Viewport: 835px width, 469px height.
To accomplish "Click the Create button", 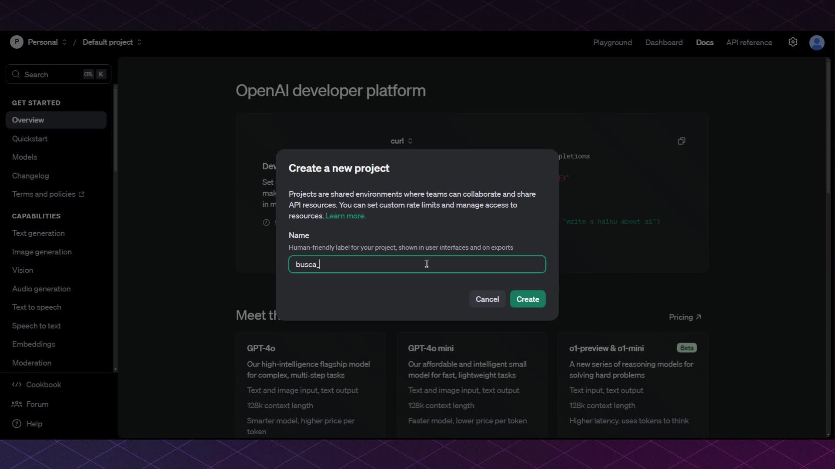I will pos(527,299).
